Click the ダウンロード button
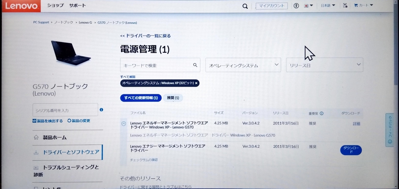Viewport: 399px width, 189px height. coord(351,150)
